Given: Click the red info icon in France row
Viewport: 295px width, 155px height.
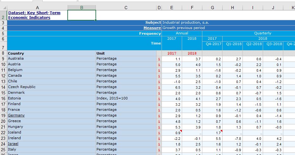Looking at the screenshot, I should [x=159, y=110].
